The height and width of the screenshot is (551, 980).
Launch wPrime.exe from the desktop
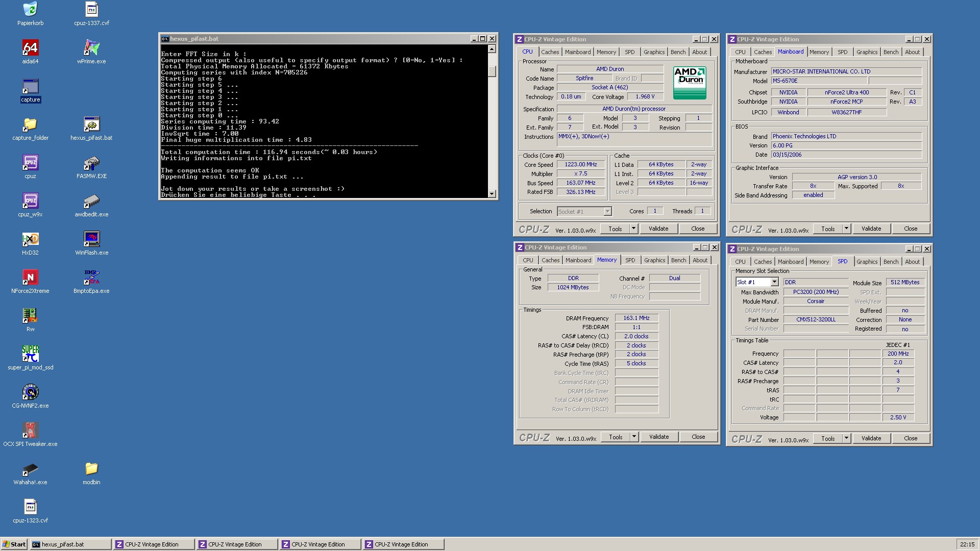point(91,47)
